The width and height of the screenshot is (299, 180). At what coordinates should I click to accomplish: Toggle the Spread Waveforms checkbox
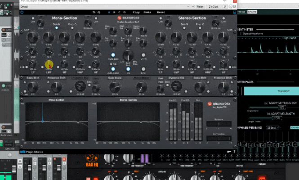tap(242, 33)
